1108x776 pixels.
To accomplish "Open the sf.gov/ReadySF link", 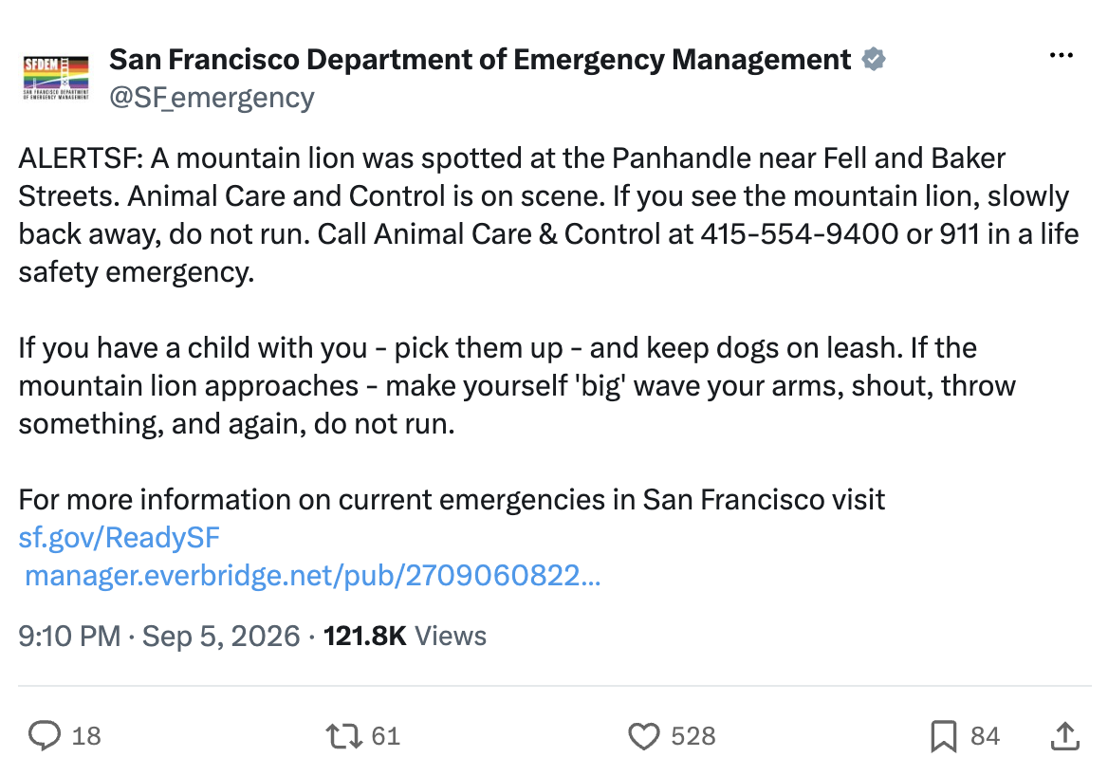I will coord(119,538).
